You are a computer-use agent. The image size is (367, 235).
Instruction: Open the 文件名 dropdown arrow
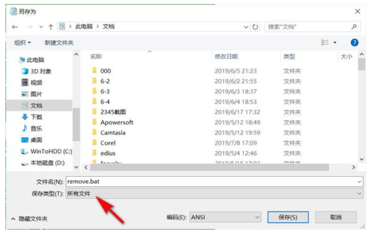359,181
